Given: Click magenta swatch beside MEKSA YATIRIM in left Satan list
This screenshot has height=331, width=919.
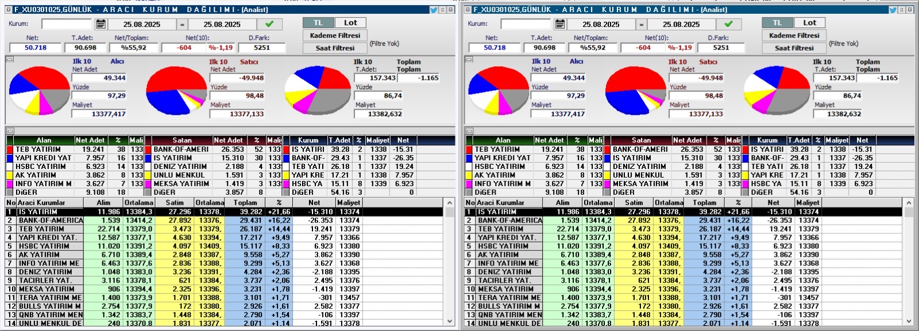Looking at the screenshot, I should [x=148, y=184].
